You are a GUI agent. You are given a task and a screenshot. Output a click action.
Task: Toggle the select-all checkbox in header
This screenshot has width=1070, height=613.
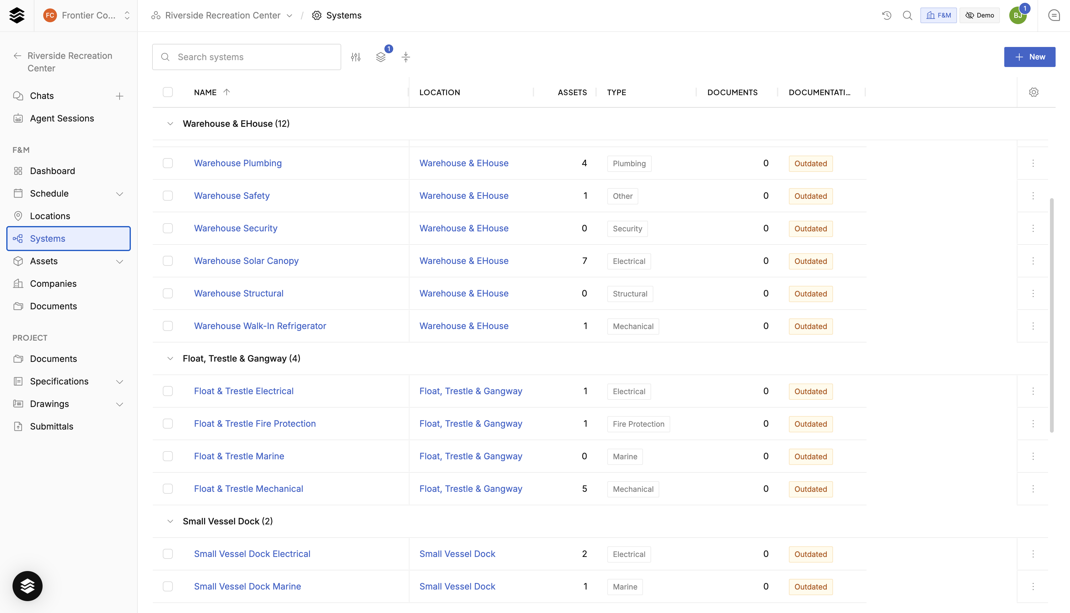[x=167, y=92]
